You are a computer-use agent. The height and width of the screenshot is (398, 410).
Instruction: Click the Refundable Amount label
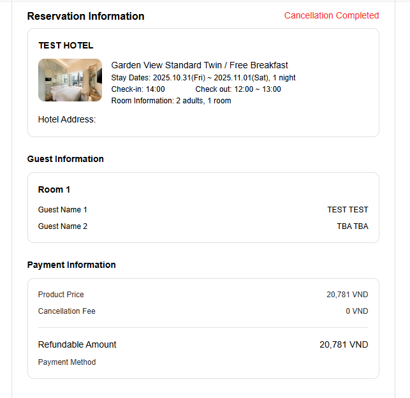tap(77, 344)
